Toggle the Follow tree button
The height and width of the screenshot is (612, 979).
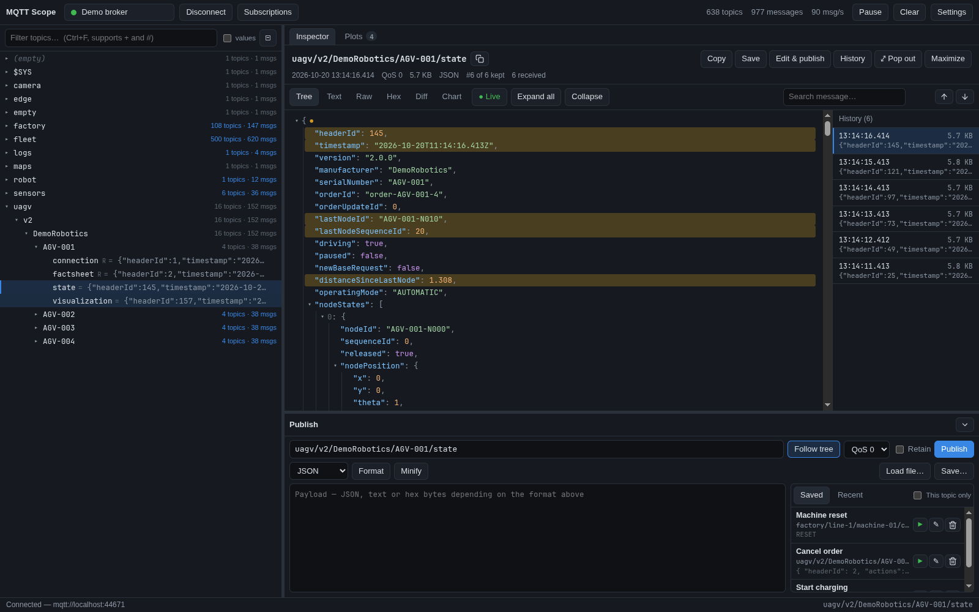(x=814, y=449)
